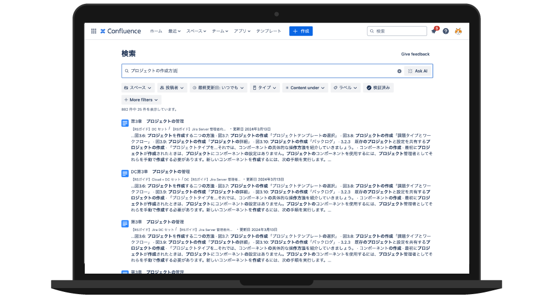This screenshot has width=554, height=298.
Task: Click the magnifier icon in the main search box
Action: 126,71
